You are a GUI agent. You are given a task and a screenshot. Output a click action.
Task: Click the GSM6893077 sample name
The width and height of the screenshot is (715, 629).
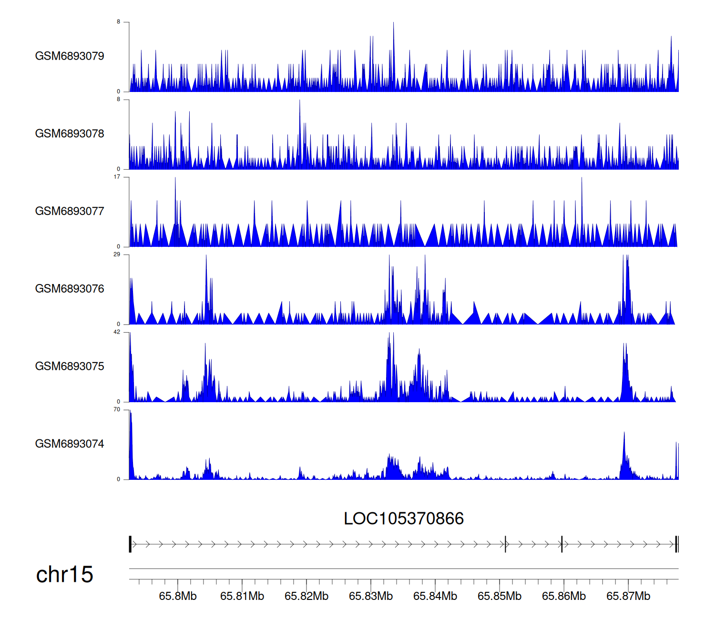click(70, 212)
